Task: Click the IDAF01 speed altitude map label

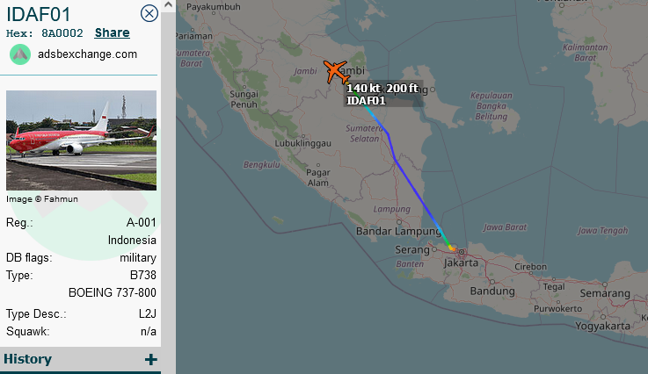Action: pyautogui.click(x=382, y=94)
